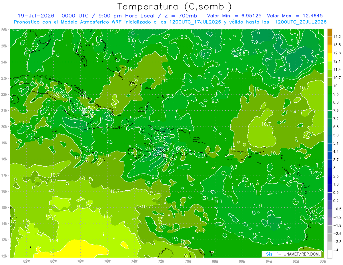Click the colorbar label "1.6"
The image size is (343, 265).
click(x=336, y=184)
